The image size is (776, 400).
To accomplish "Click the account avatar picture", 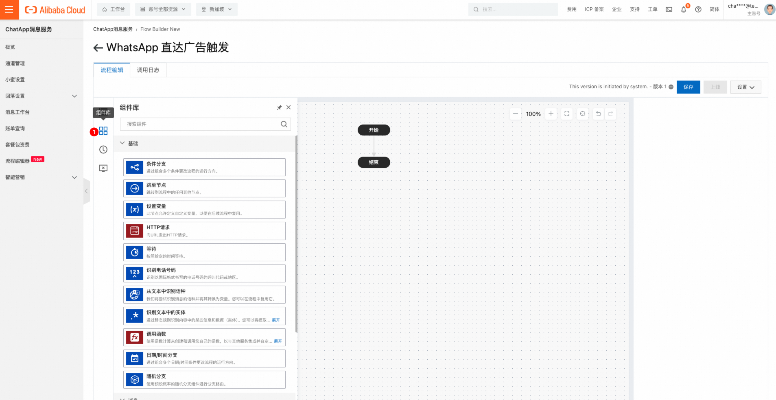I will coord(769,9).
